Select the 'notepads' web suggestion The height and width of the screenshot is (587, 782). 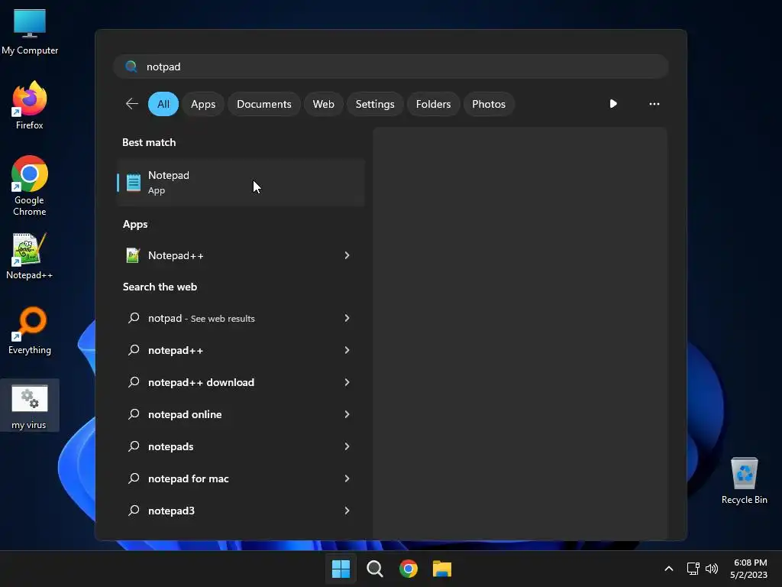pos(241,446)
